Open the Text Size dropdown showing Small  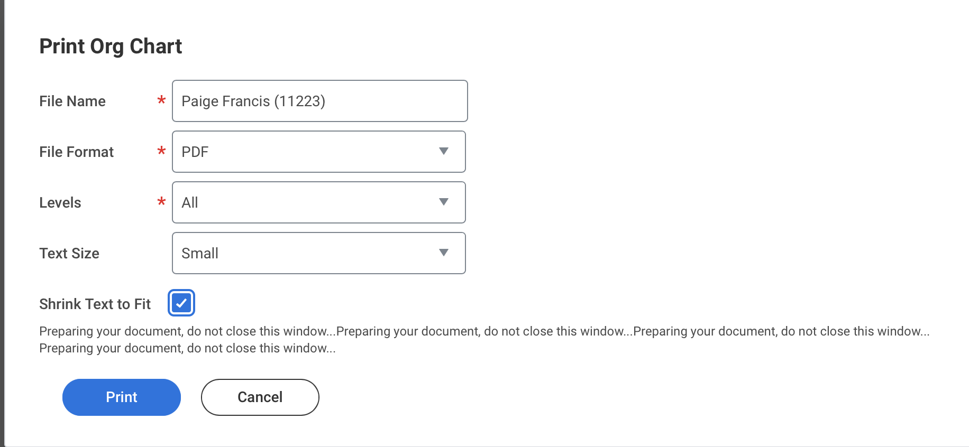click(x=307, y=253)
